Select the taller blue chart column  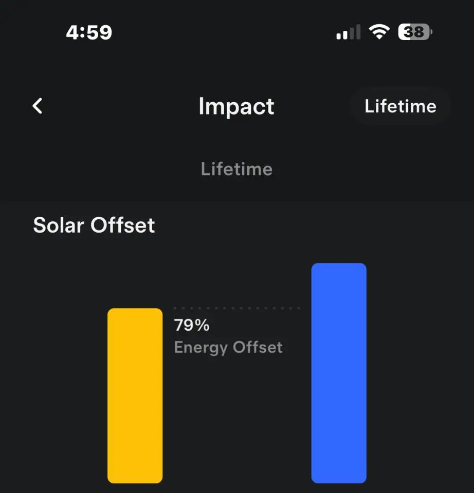[x=339, y=373]
